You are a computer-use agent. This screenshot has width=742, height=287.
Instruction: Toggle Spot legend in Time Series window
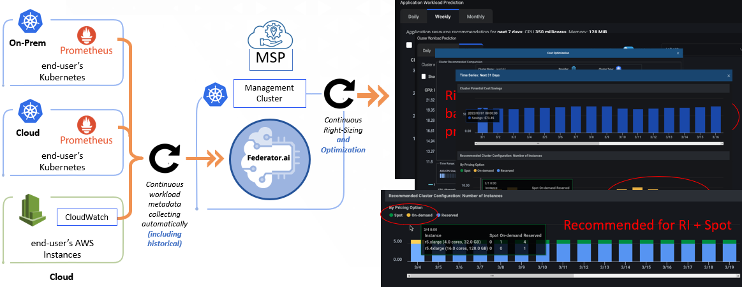pyautogui.click(x=466, y=171)
